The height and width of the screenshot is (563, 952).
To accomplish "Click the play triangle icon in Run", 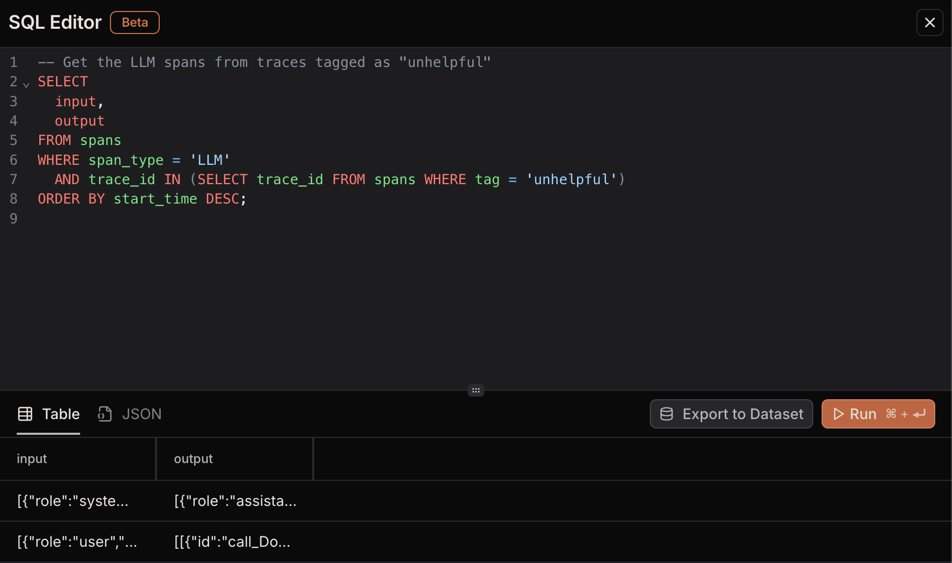I will (838, 414).
